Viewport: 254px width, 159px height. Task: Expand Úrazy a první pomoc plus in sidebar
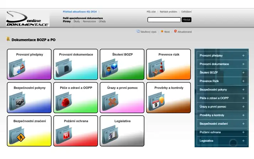(x=243, y=107)
